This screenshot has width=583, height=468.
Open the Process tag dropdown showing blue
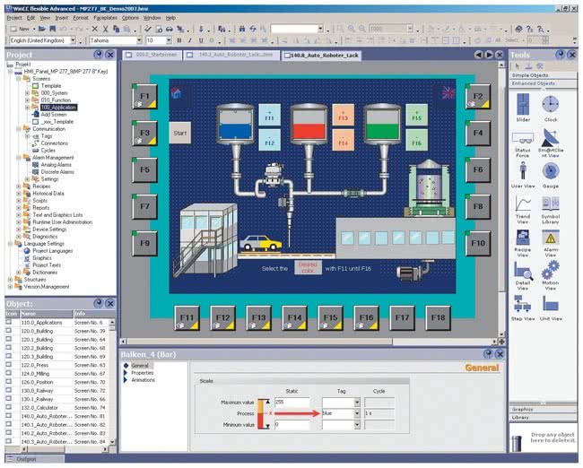point(357,414)
